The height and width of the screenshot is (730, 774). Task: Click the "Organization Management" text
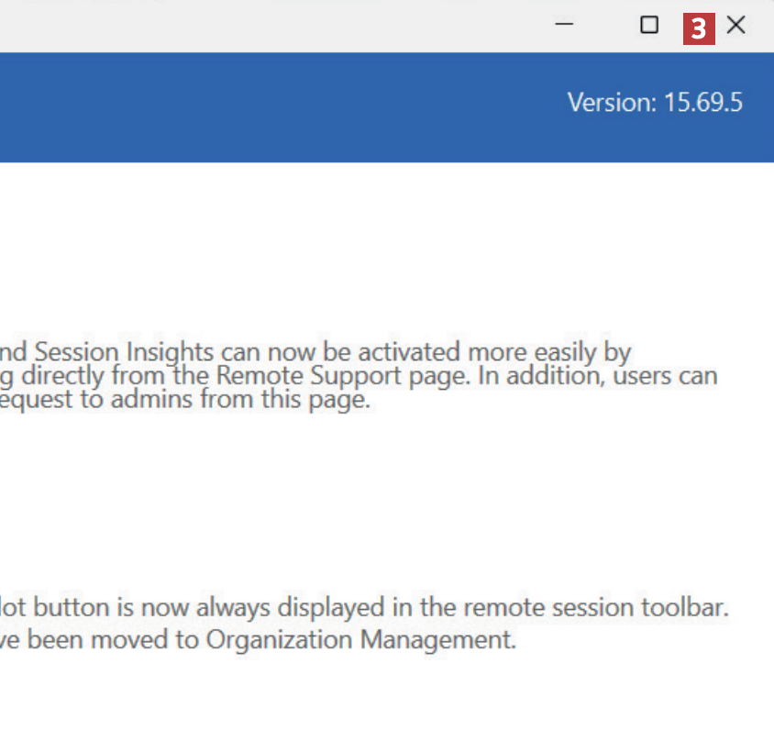tap(360, 639)
